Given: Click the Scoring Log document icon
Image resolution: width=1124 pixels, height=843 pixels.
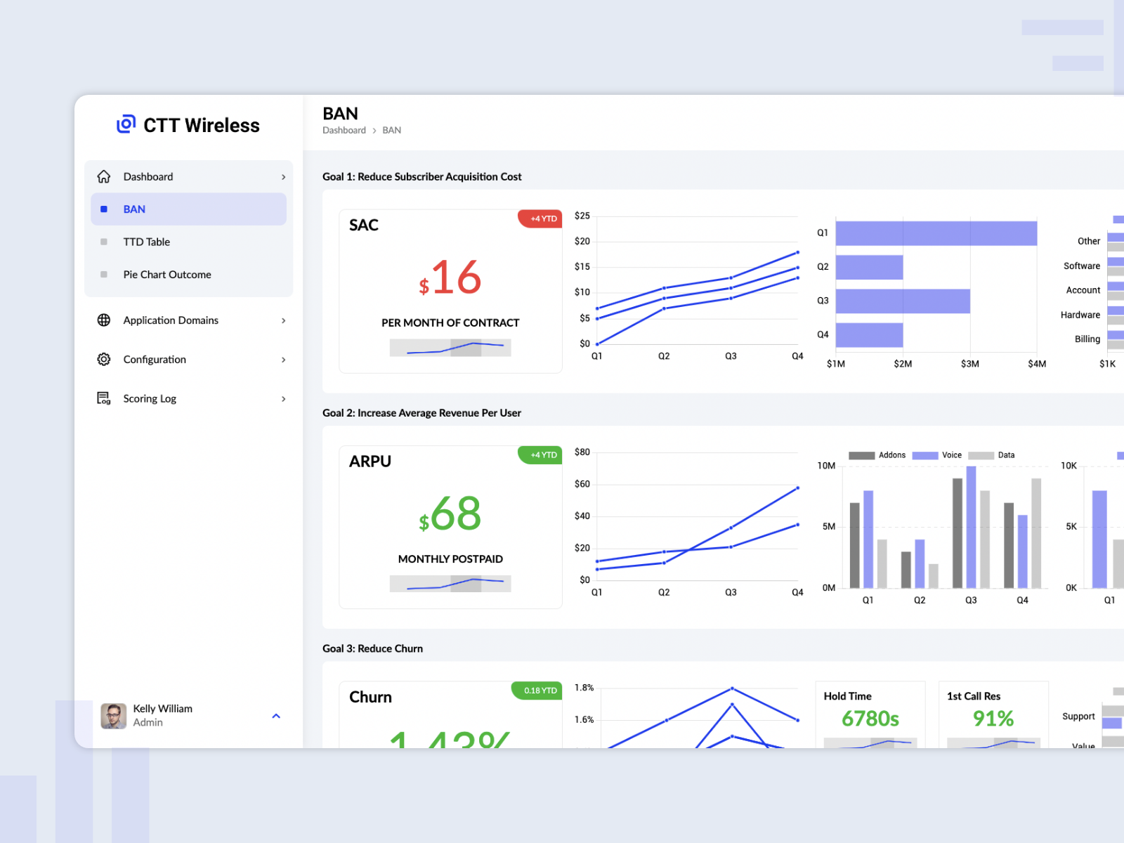Looking at the screenshot, I should (x=103, y=398).
